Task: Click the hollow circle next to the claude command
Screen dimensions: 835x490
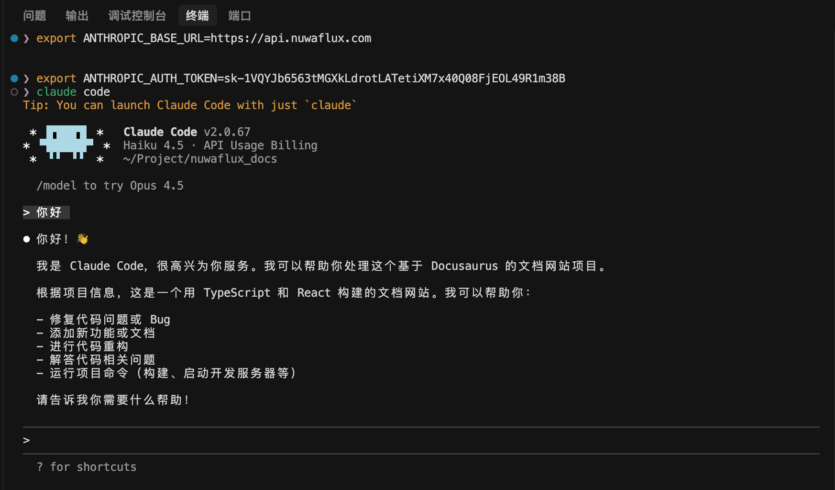Action: pyautogui.click(x=13, y=92)
